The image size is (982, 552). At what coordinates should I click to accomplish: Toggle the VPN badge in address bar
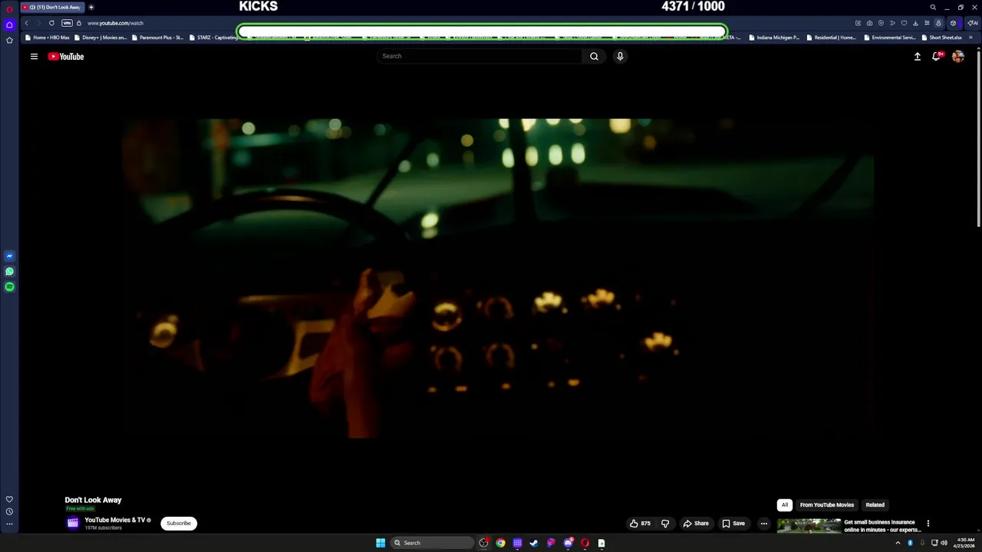(67, 23)
